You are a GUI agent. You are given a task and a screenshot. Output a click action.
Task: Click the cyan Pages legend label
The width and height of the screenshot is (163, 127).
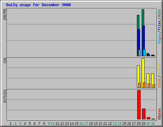(x=159, y=39)
